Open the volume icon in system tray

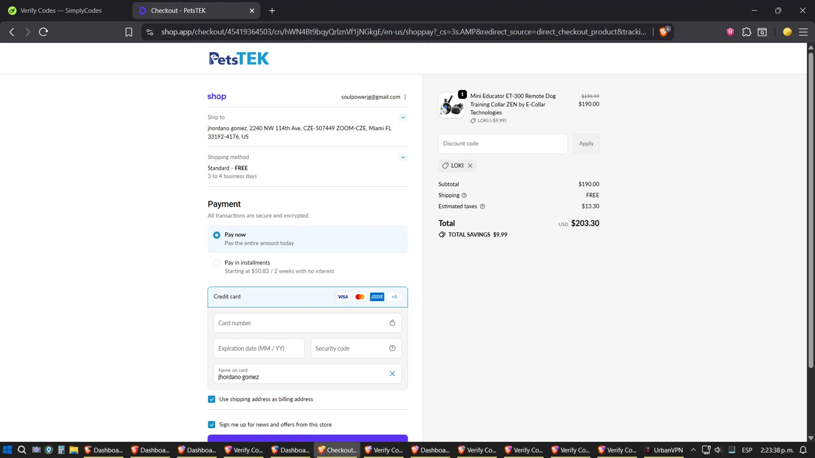(718, 450)
